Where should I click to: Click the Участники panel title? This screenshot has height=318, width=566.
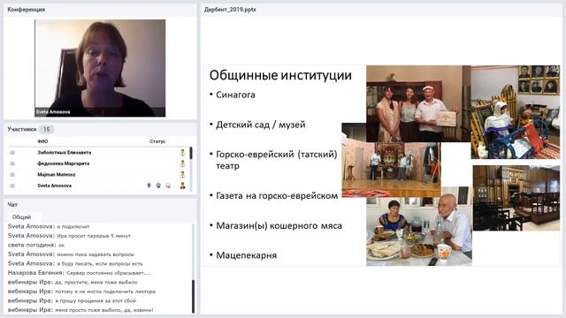coord(22,129)
